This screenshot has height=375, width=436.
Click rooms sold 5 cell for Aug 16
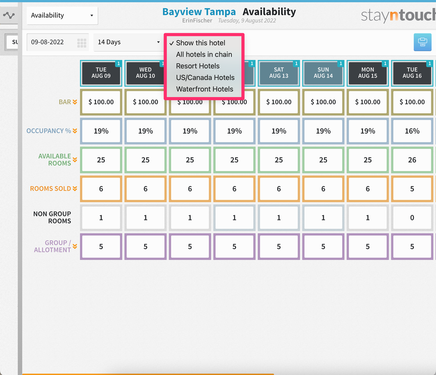pyautogui.click(x=412, y=189)
